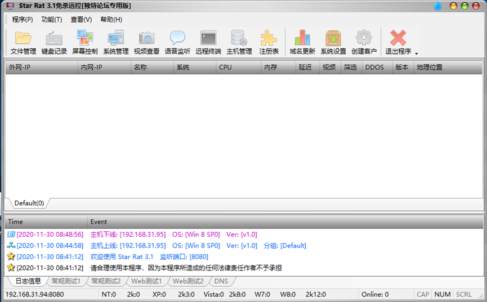Click 版本 column header
The height and width of the screenshot is (302, 487).
403,67
